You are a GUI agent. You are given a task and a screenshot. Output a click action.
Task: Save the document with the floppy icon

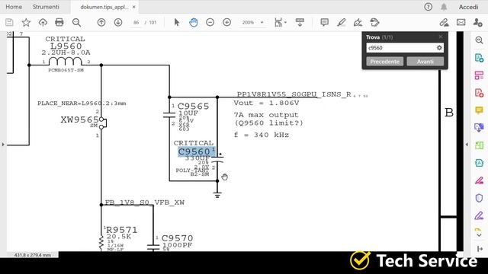click(9, 22)
